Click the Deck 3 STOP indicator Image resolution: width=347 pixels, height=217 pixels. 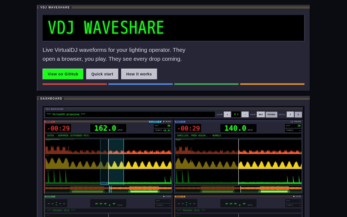(167, 196)
